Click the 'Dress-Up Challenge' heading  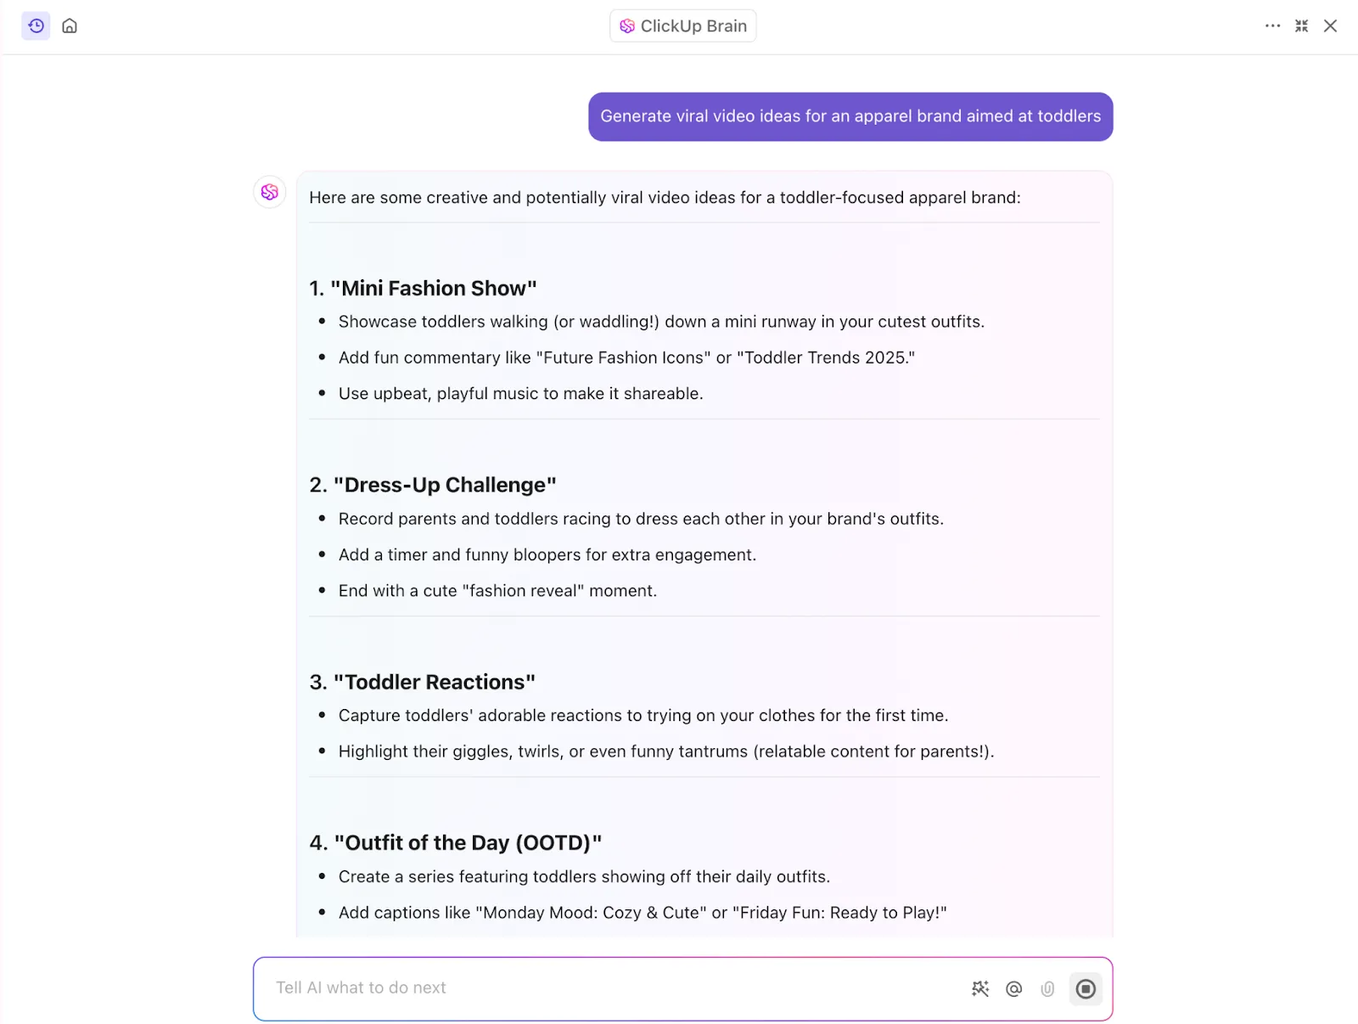(x=433, y=485)
